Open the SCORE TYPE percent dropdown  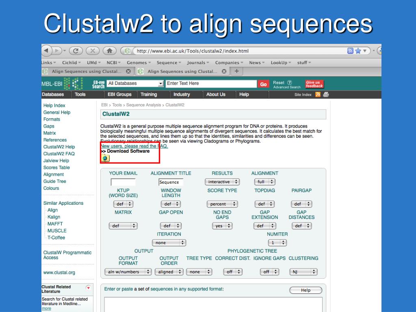(222, 204)
